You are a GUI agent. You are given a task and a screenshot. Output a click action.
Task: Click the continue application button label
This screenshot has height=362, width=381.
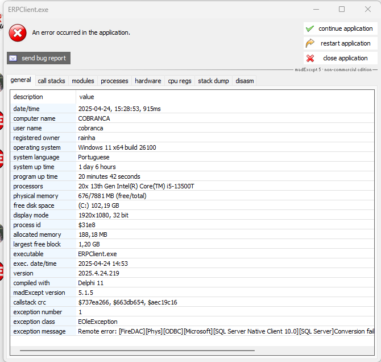click(345, 28)
